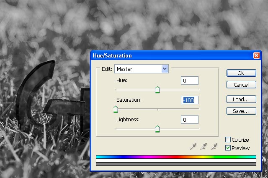The width and height of the screenshot is (268, 178).
Task: Open the Edit Master dropdown
Action: pos(142,69)
